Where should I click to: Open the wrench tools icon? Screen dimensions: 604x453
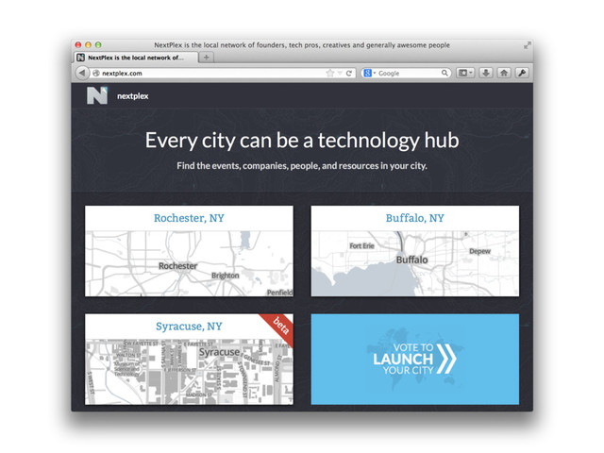(522, 73)
